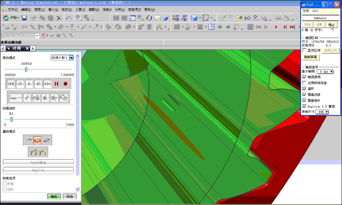Image resolution: width=342 pixels, height=205 pixels.
Task: Click step-back button in animation panel
Action: coord(20,84)
